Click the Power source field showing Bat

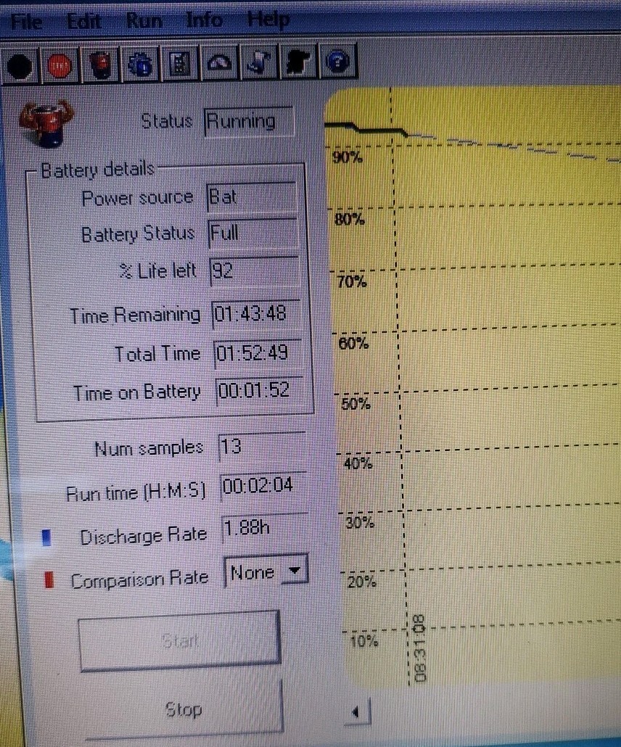pyautogui.click(x=252, y=197)
